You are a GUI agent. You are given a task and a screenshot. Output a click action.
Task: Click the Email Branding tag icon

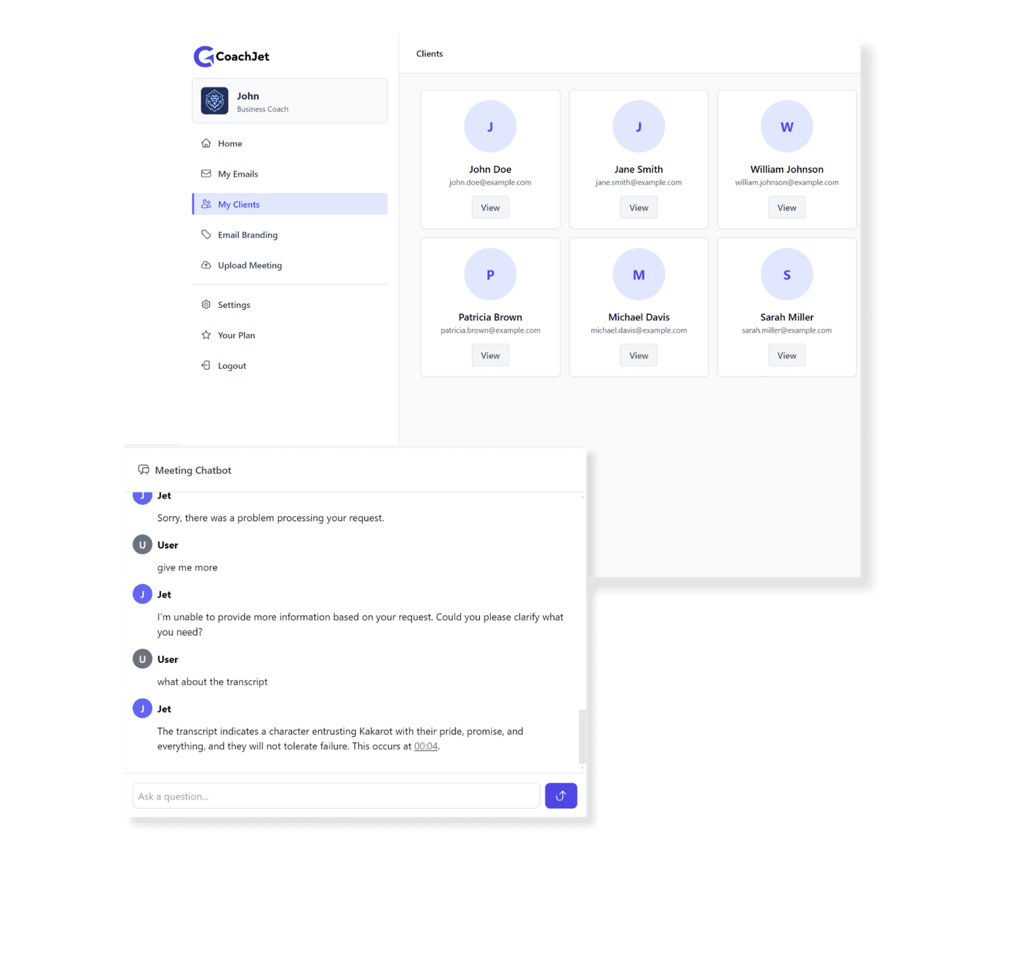point(206,234)
